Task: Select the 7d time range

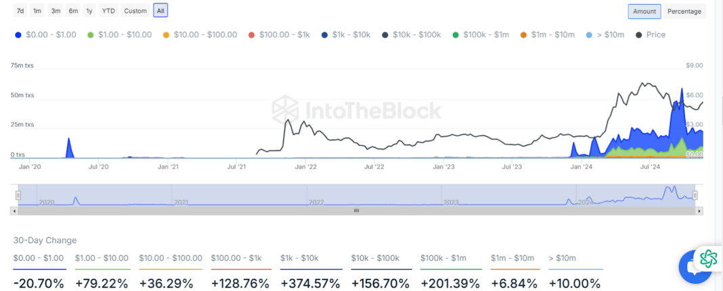Action: [20, 11]
